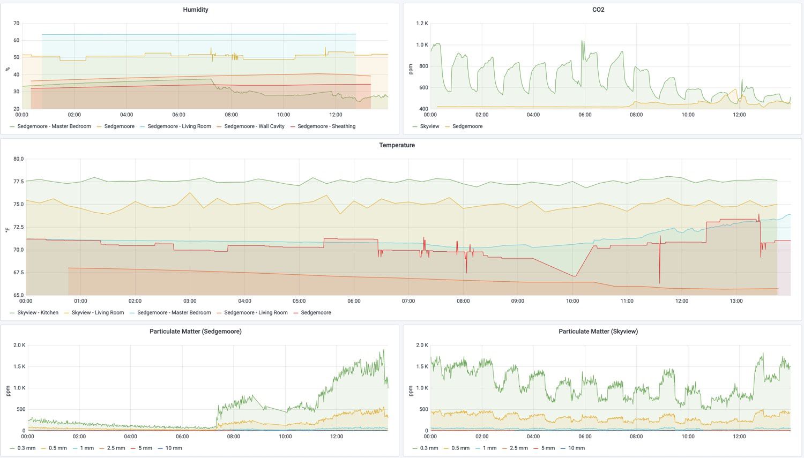Image resolution: width=804 pixels, height=458 pixels.
Task: Toggle 10 mm series in Sedgemoore particulate legend
Action: point(174,448)
